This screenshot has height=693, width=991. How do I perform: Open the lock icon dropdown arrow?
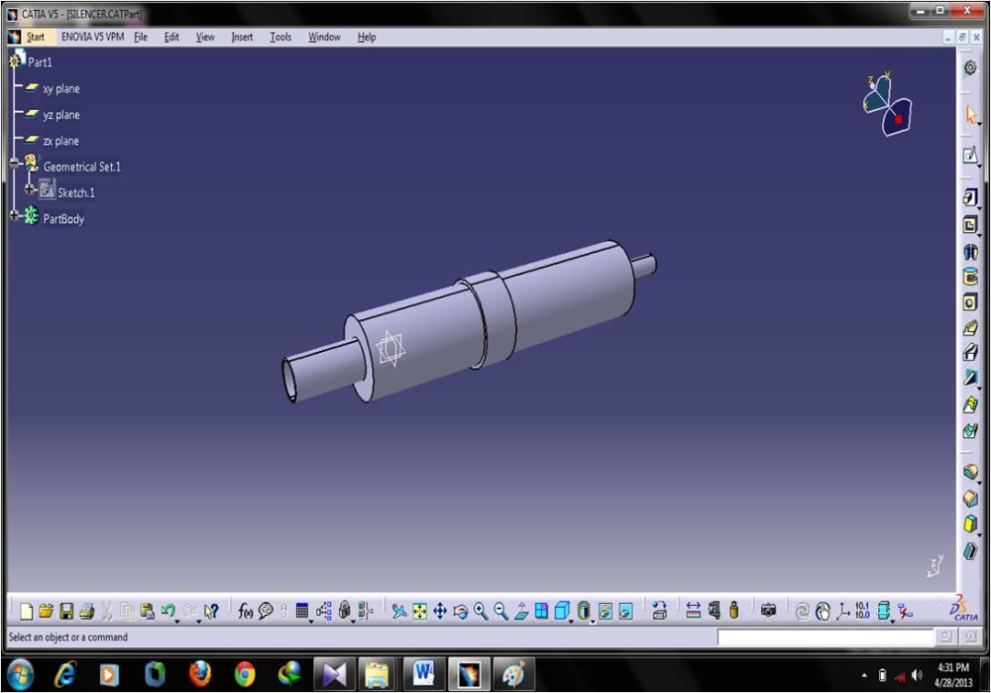pyautogui.click(x=353, y=621)
